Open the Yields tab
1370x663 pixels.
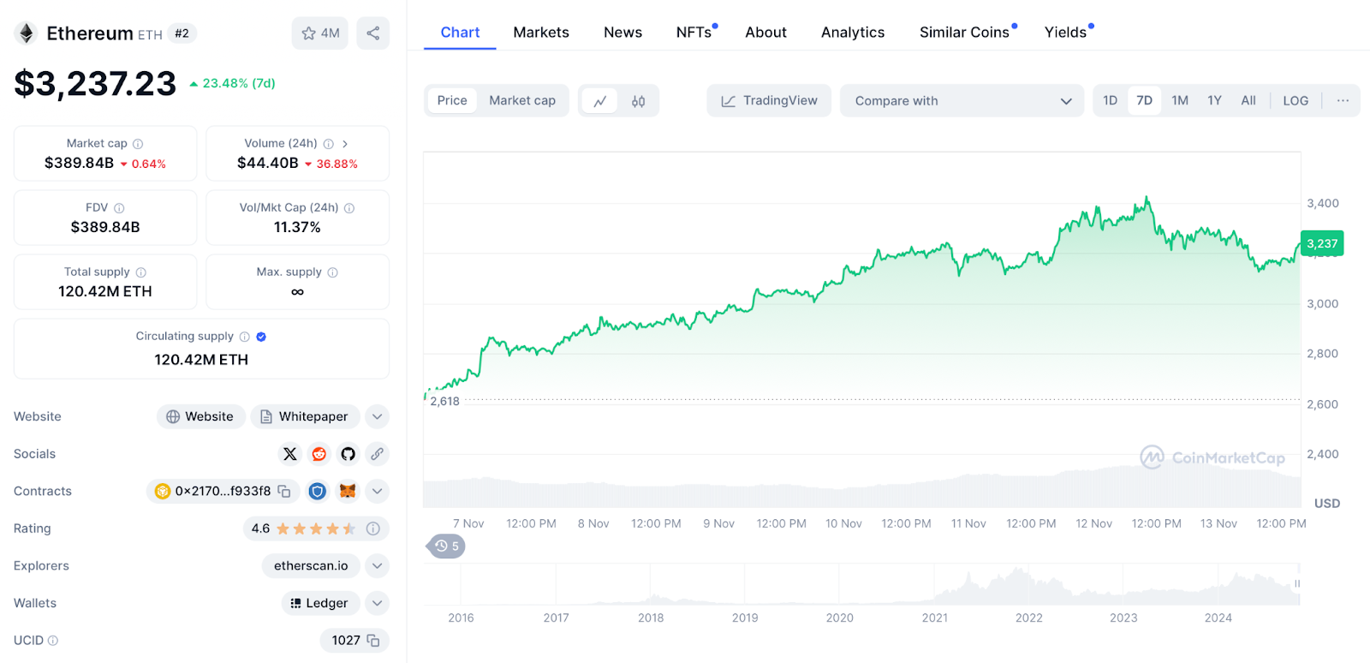(1066, 33)
